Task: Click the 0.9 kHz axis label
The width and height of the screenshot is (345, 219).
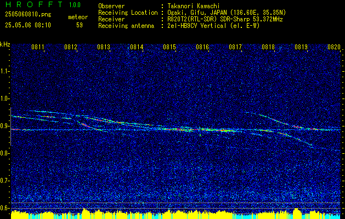Action: pyautogui.click(x=4, y=126)
